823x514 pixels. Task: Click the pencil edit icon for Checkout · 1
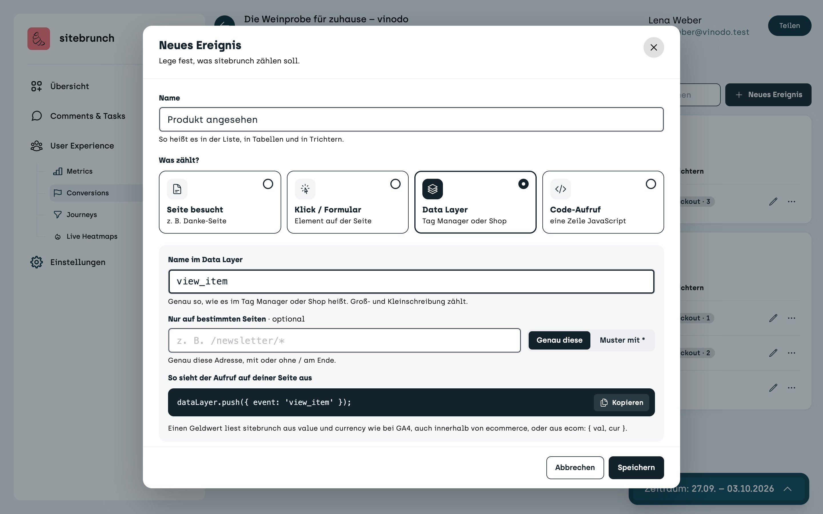click(x=773, y=318)
